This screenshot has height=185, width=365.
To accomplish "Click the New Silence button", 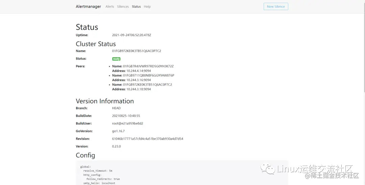I will (276, 6).
